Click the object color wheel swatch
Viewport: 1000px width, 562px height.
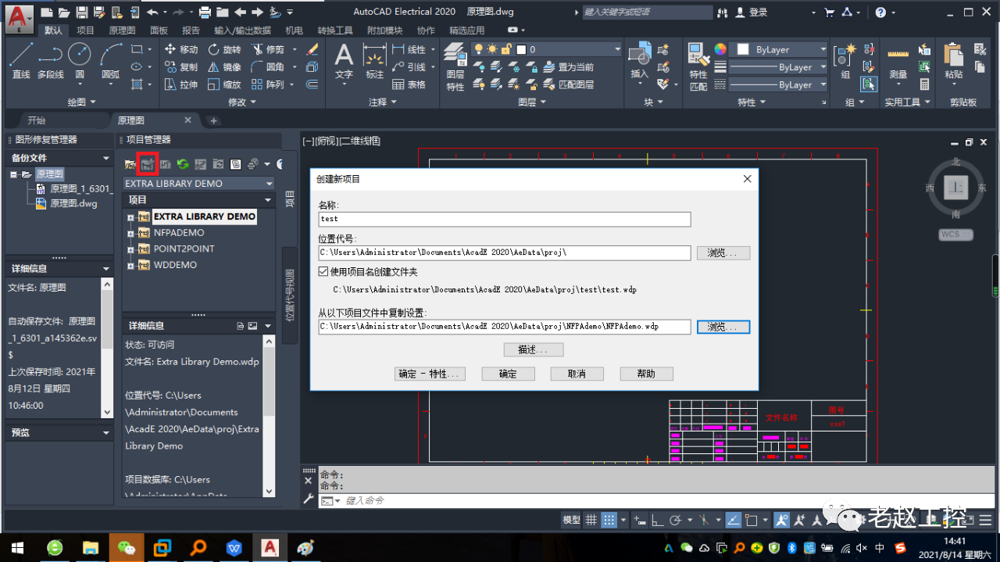[x=720, y=49]
